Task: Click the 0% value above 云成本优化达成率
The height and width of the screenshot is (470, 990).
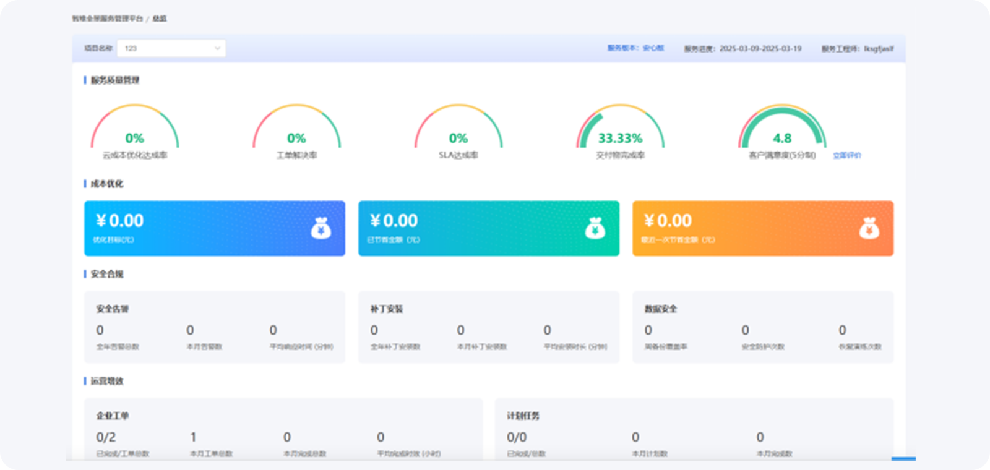Action: [134, 139]
